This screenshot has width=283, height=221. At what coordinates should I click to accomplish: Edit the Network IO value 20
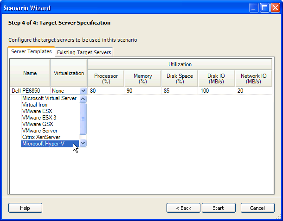pyautogui.click(x=254, y=91)
